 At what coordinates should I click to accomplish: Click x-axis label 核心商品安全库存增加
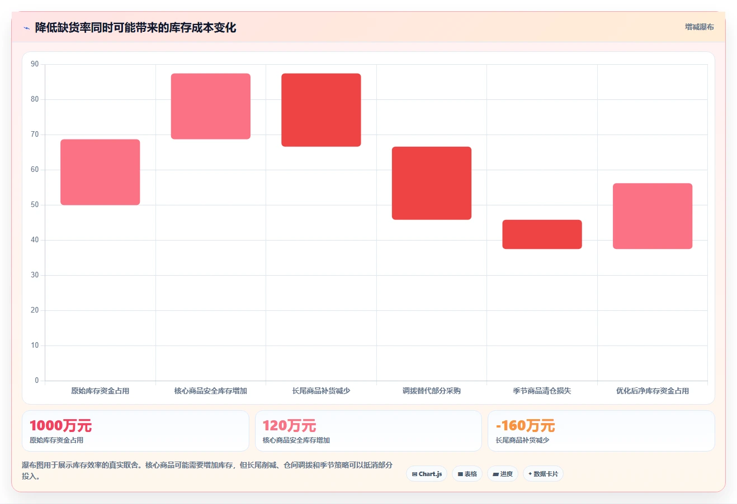tap(211, 391)
